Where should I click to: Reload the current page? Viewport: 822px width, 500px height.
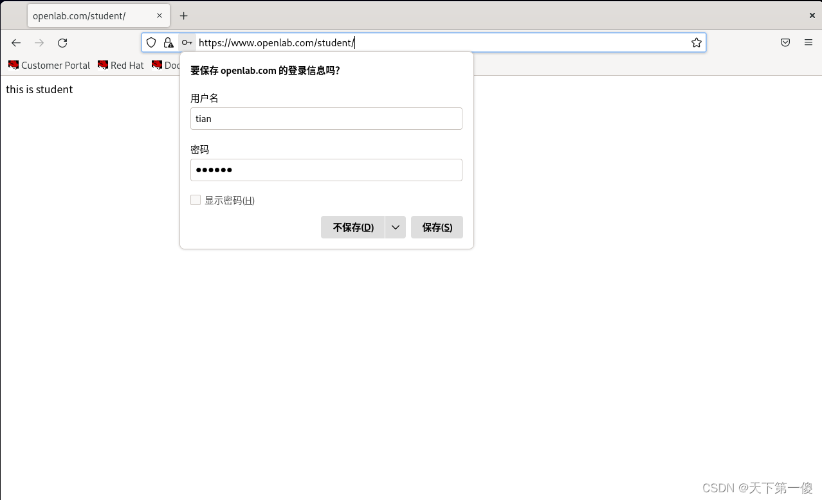pyautogui.click(x=62, y=43)
